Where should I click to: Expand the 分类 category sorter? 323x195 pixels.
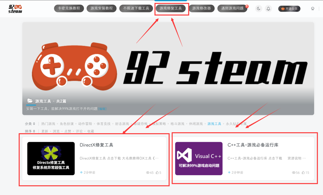30,124
